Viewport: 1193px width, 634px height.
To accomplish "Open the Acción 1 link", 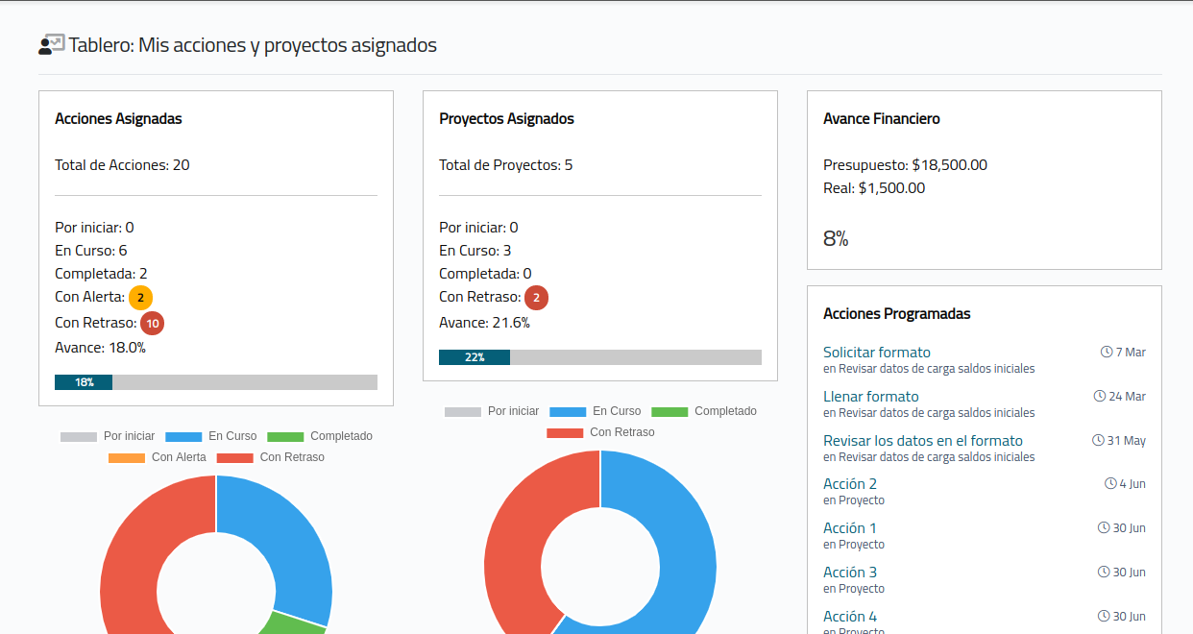I will pyautogui.click(x=850, y=528).
